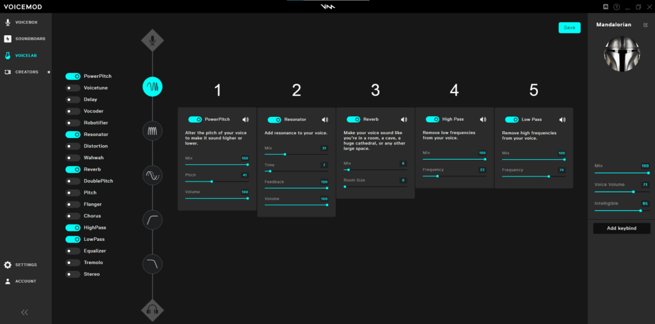Adjust the Low Pass Frequency slider

point(533,176)
